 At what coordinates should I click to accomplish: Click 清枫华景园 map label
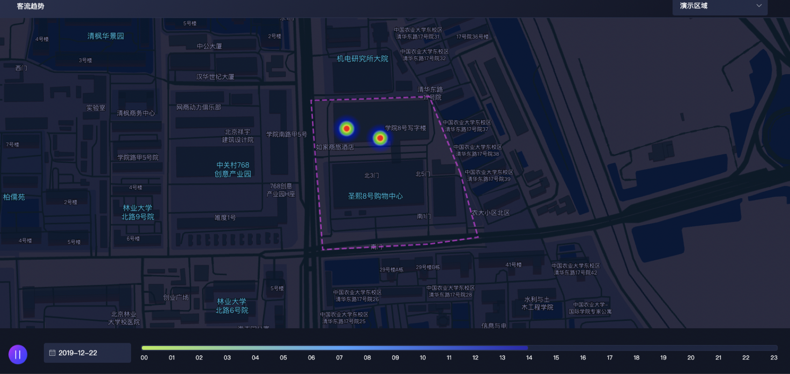tap(105, 36)
